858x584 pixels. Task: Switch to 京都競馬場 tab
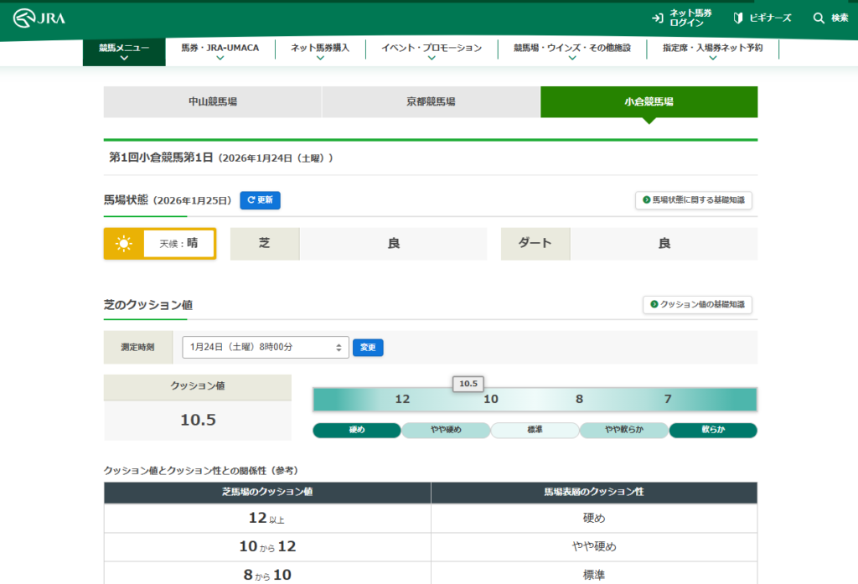tap(431, 102)
